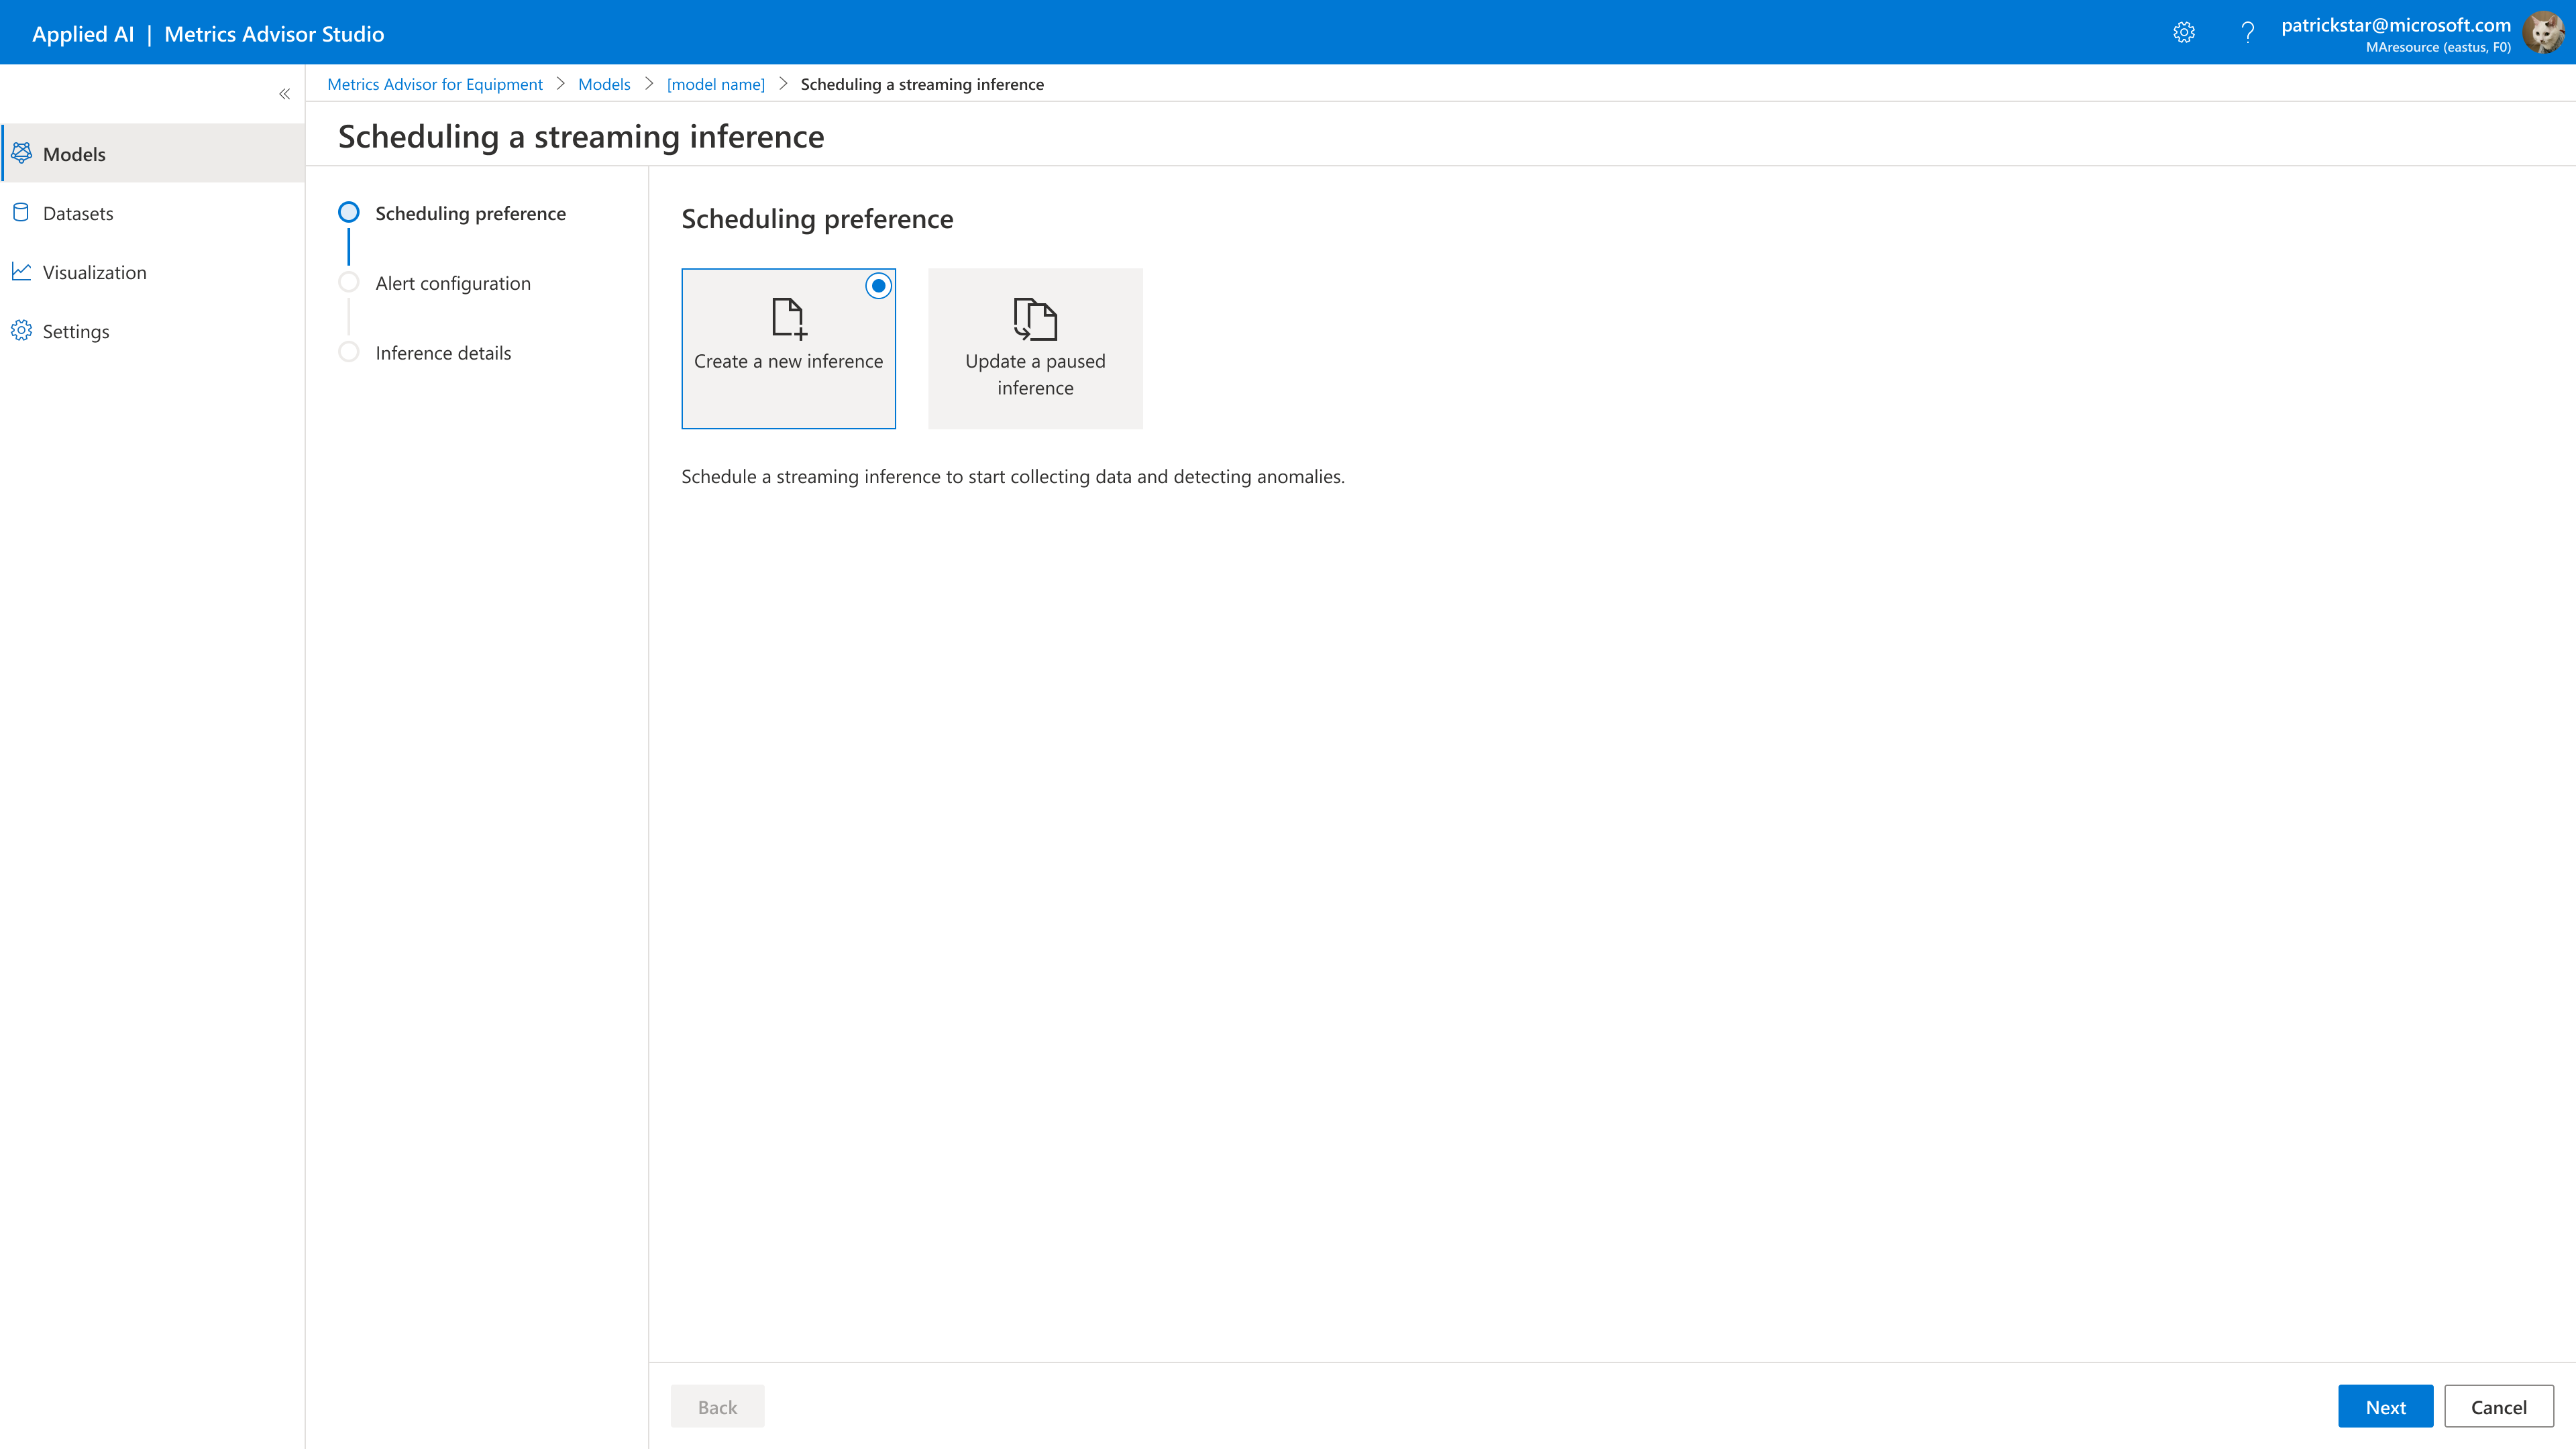Click the Datasets cylinder icon
The height and width of the screenshot is (1449, 2576).
pos(21,212)
